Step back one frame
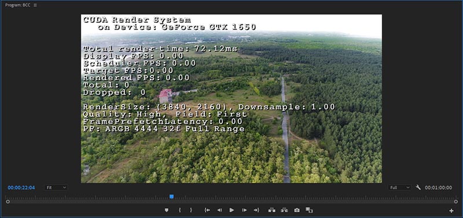 (219, 210)
